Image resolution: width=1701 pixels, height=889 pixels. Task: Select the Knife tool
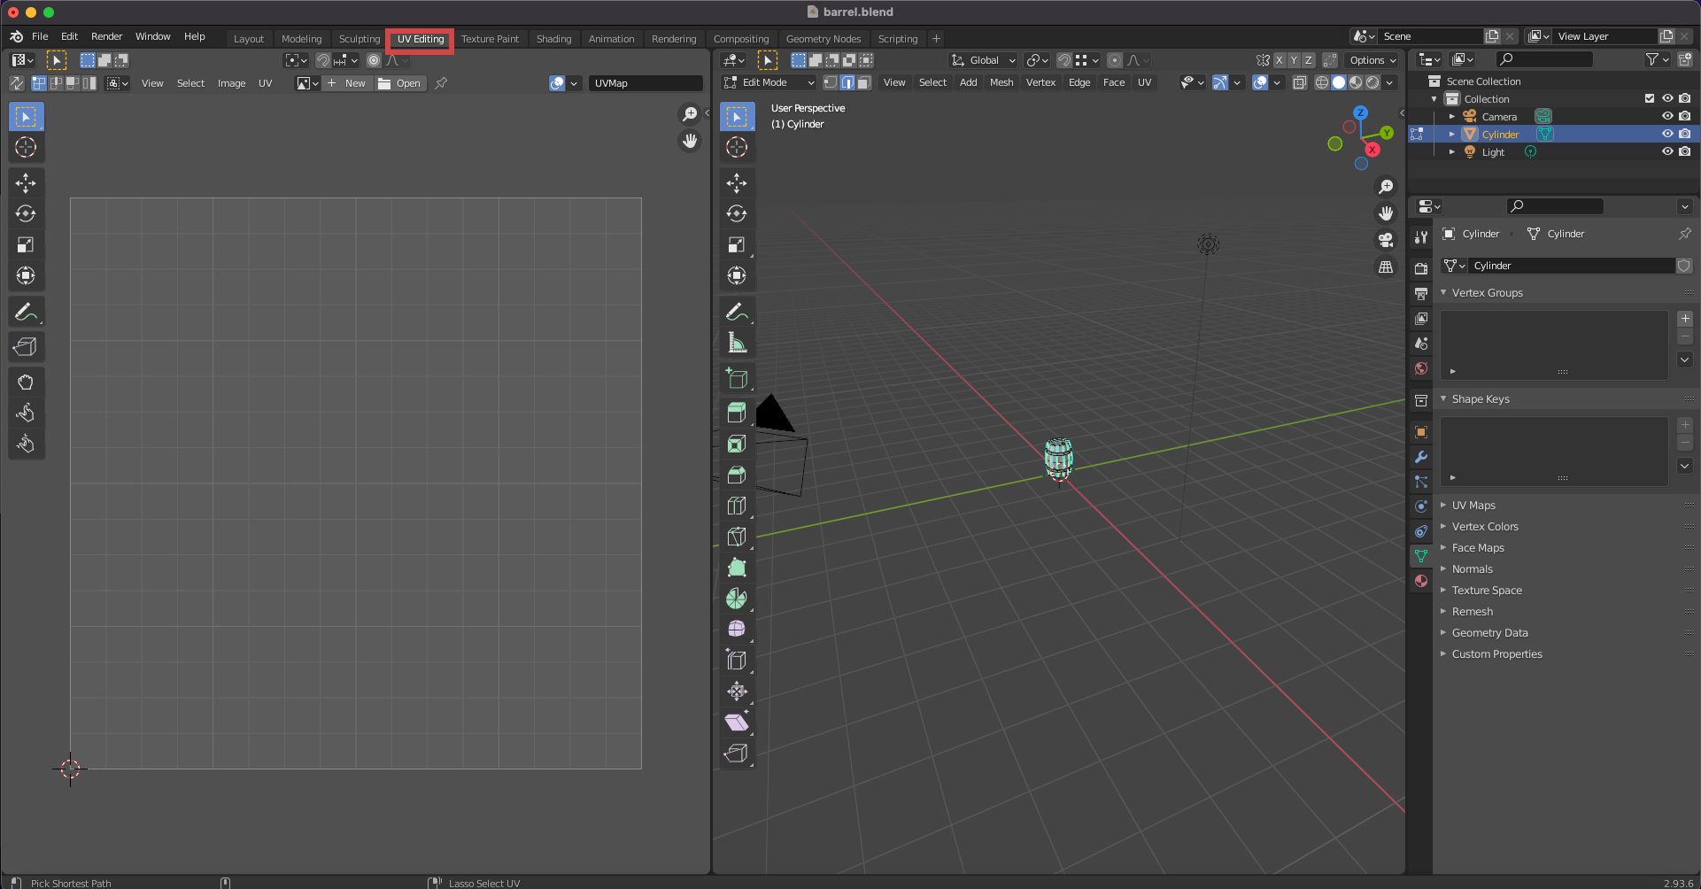pyautogui.click(x=737, y=537)
